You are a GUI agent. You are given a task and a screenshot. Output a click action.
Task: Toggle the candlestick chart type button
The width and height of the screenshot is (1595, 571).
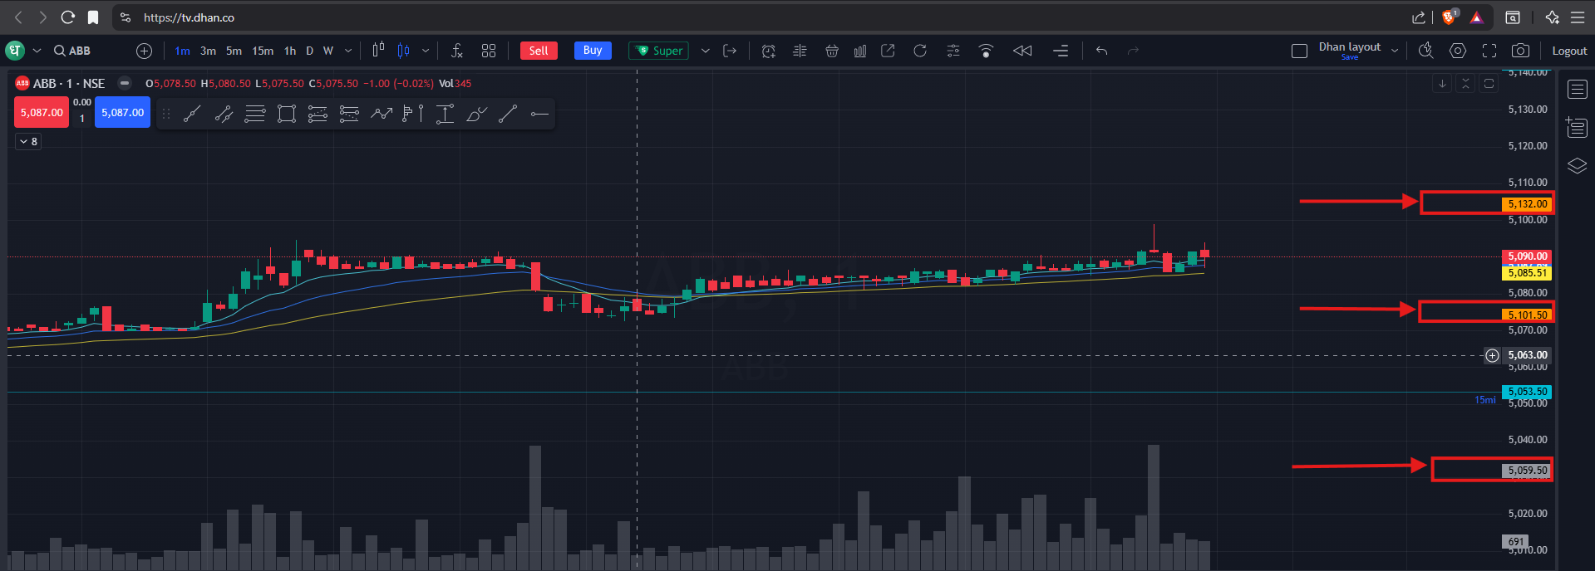(378, 51)
